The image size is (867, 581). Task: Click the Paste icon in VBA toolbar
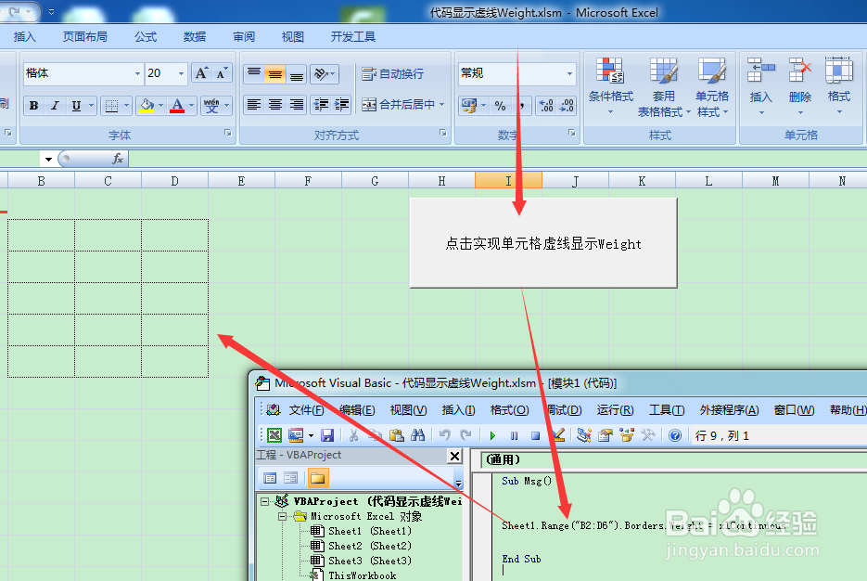click(394, 434)
